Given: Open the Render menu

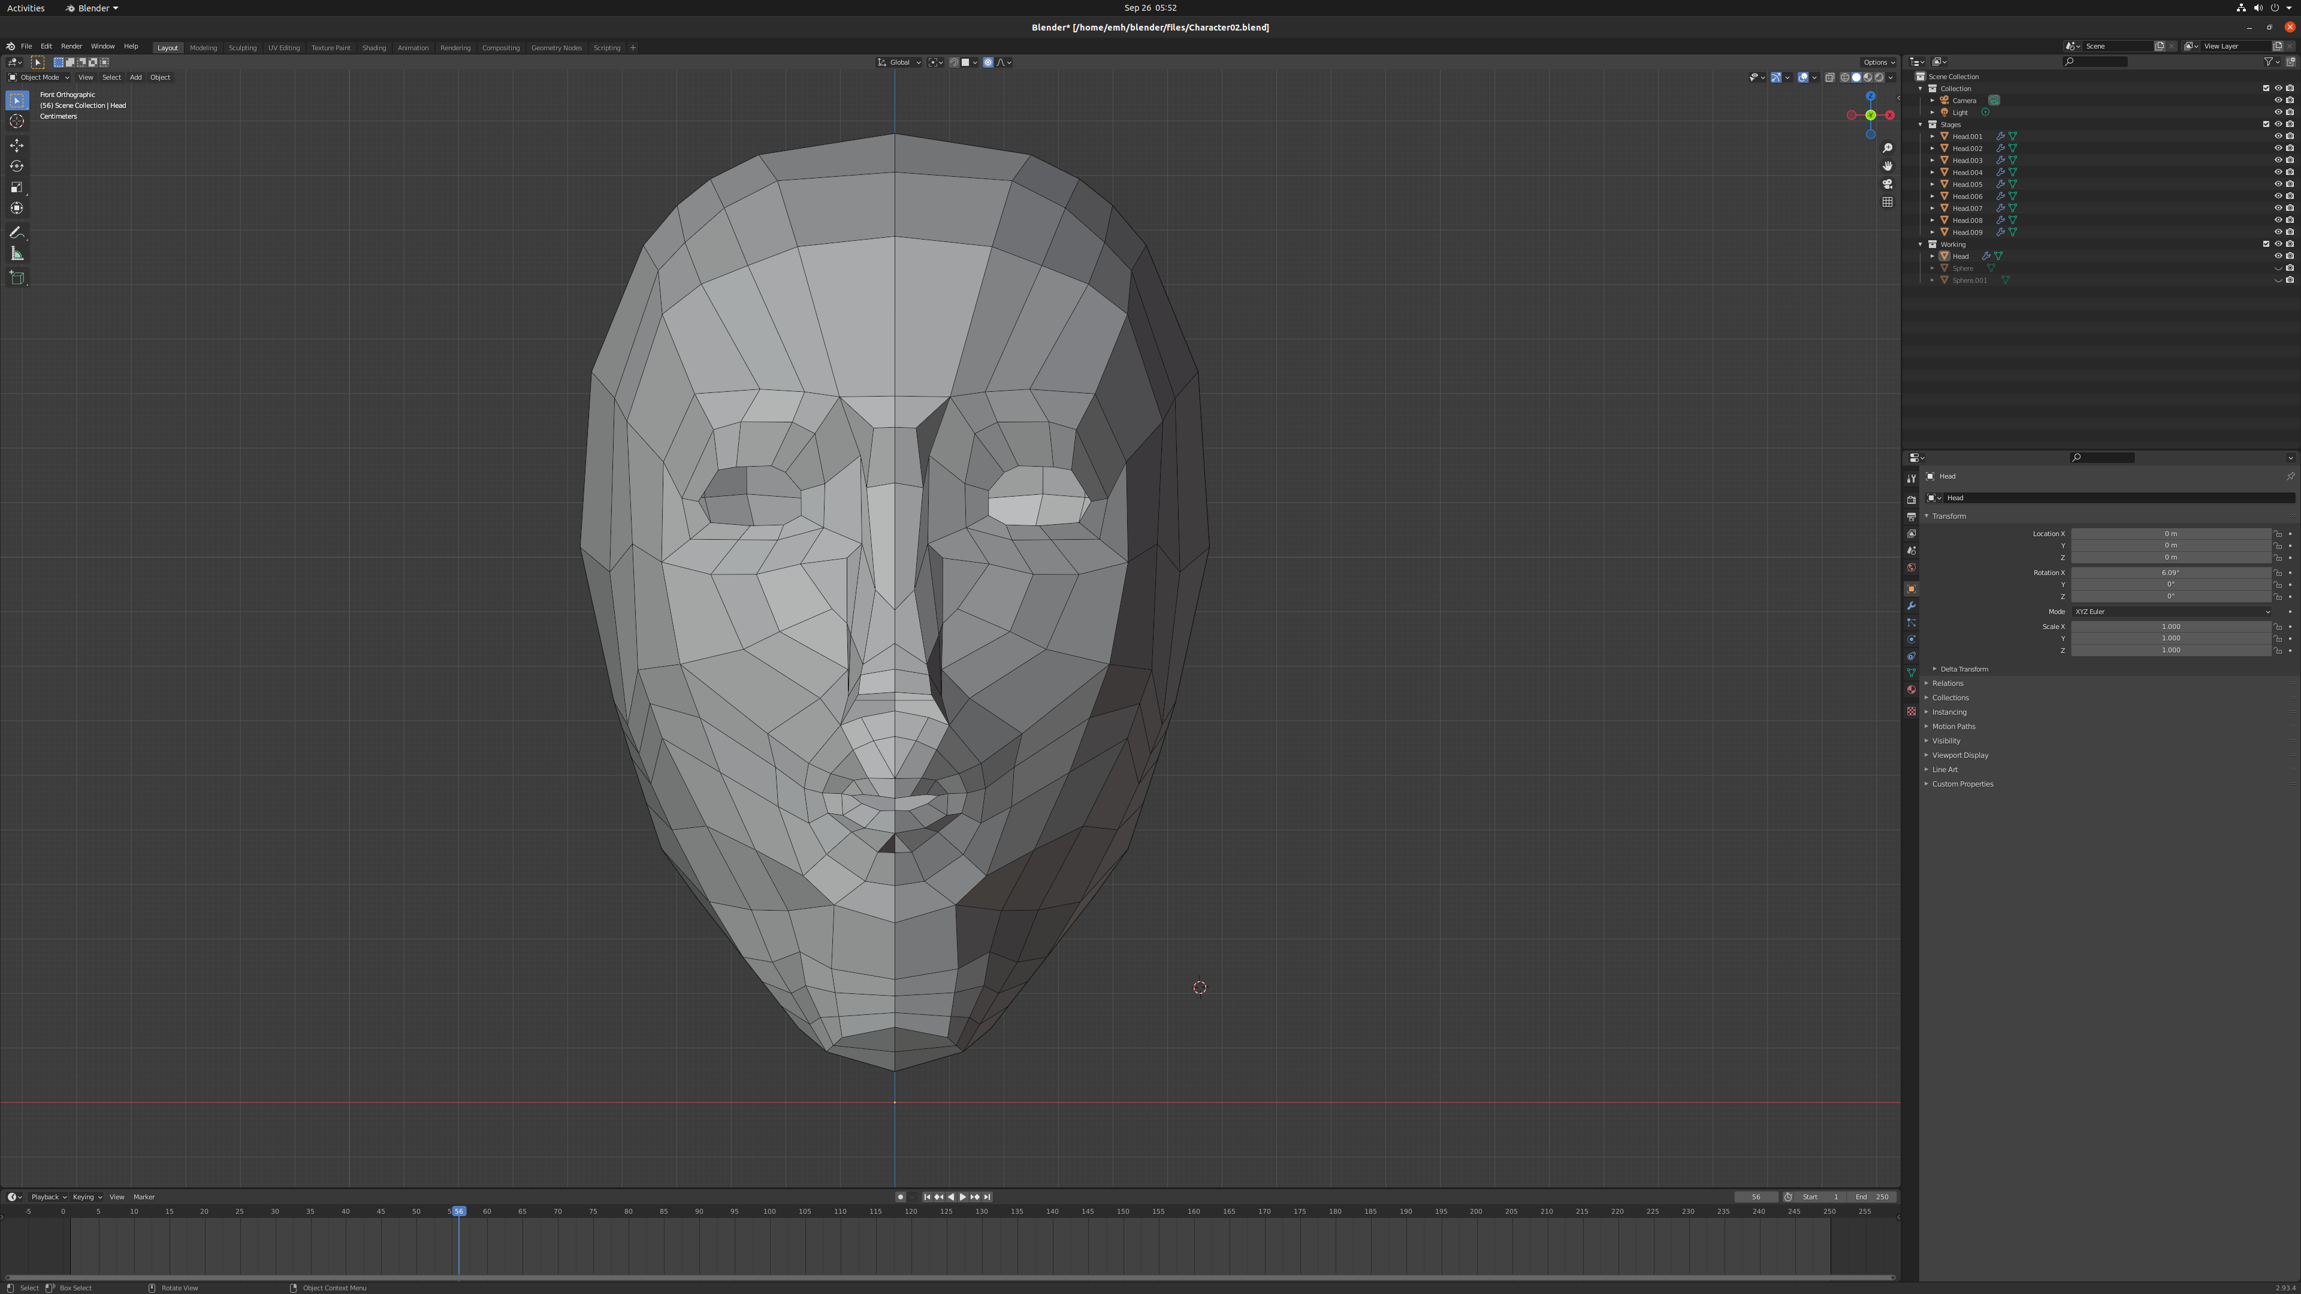Looking at the screenshot, I should [x=71, y=47].
